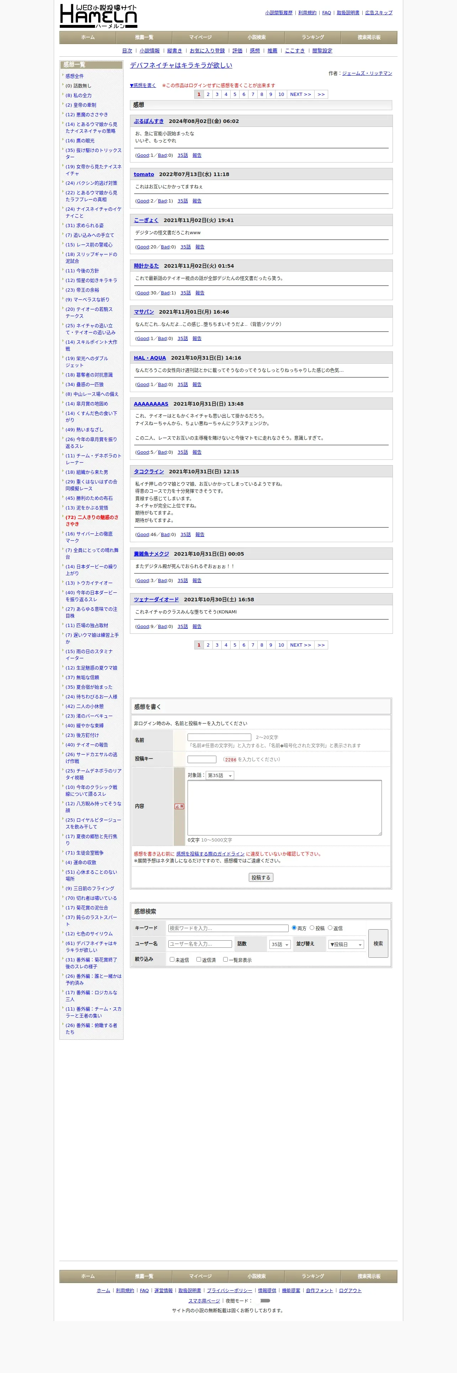
Task: Select (71) 生徒会室戦争 in sidebar
Action: [85, 853]
